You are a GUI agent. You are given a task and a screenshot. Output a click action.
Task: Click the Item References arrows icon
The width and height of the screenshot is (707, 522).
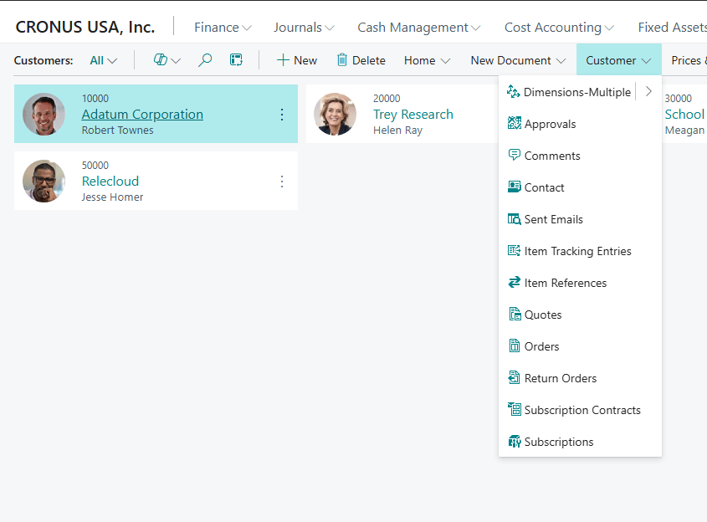(x=515, y=283)
